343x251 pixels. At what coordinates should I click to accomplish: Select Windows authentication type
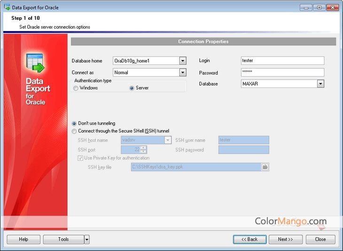pyautogui.click(x=76, y=88)
